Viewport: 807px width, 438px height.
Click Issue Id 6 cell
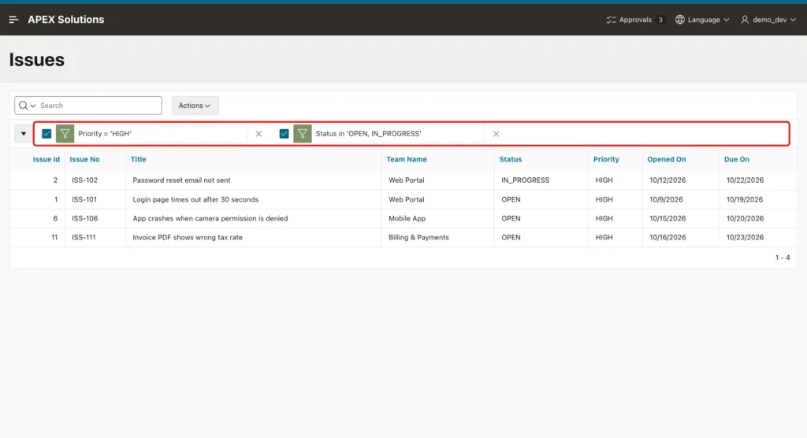55,218
